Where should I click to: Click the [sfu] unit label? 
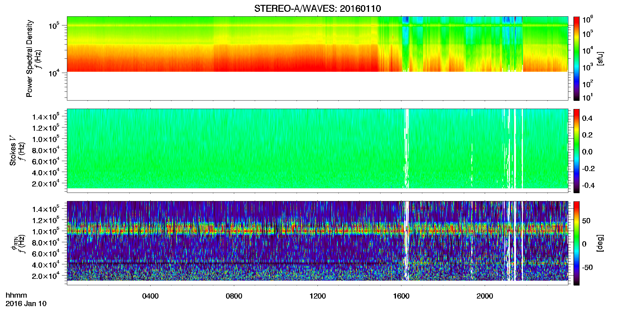[x=600, y=59]
